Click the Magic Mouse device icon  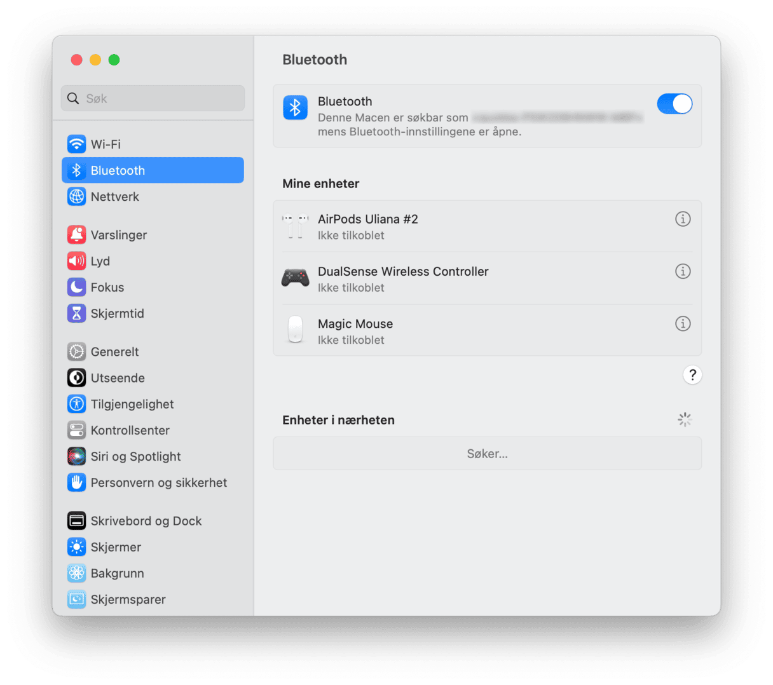click(295, 330)
